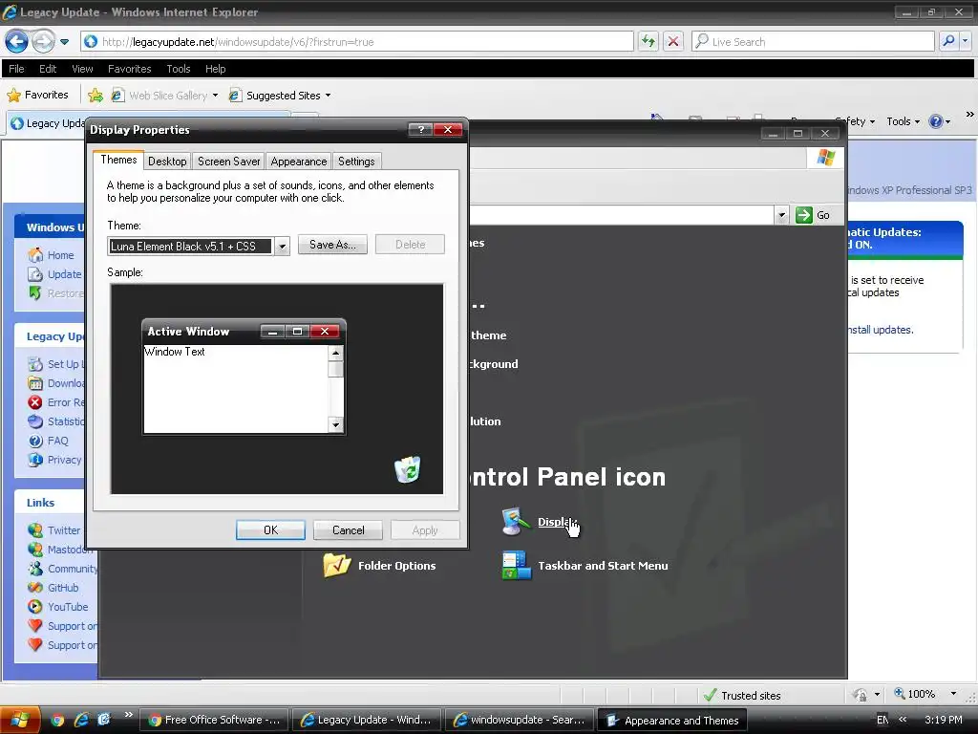This screenshot has width=978, height=734.
Task: Open the Help menu
Action: [x=215, y=69]
